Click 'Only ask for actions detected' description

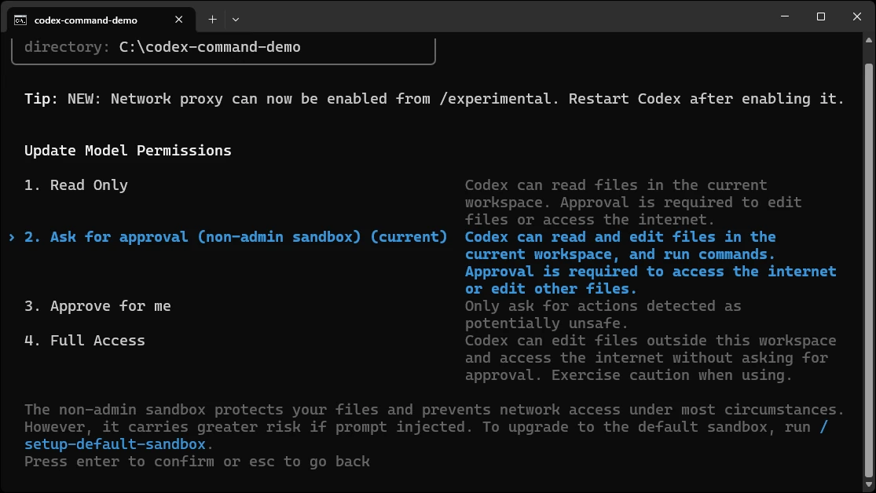tap(603, 314)
